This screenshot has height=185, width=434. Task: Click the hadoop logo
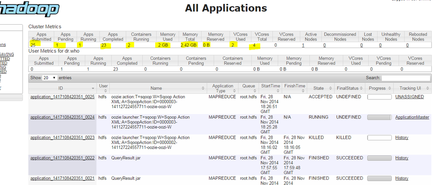pyautogui.click(x=30, y=10)
